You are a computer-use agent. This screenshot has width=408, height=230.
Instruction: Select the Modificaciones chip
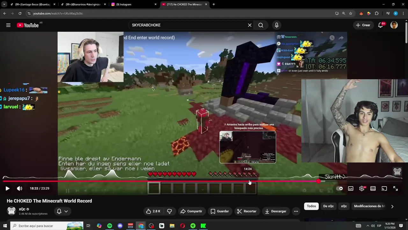coord(369,206)
